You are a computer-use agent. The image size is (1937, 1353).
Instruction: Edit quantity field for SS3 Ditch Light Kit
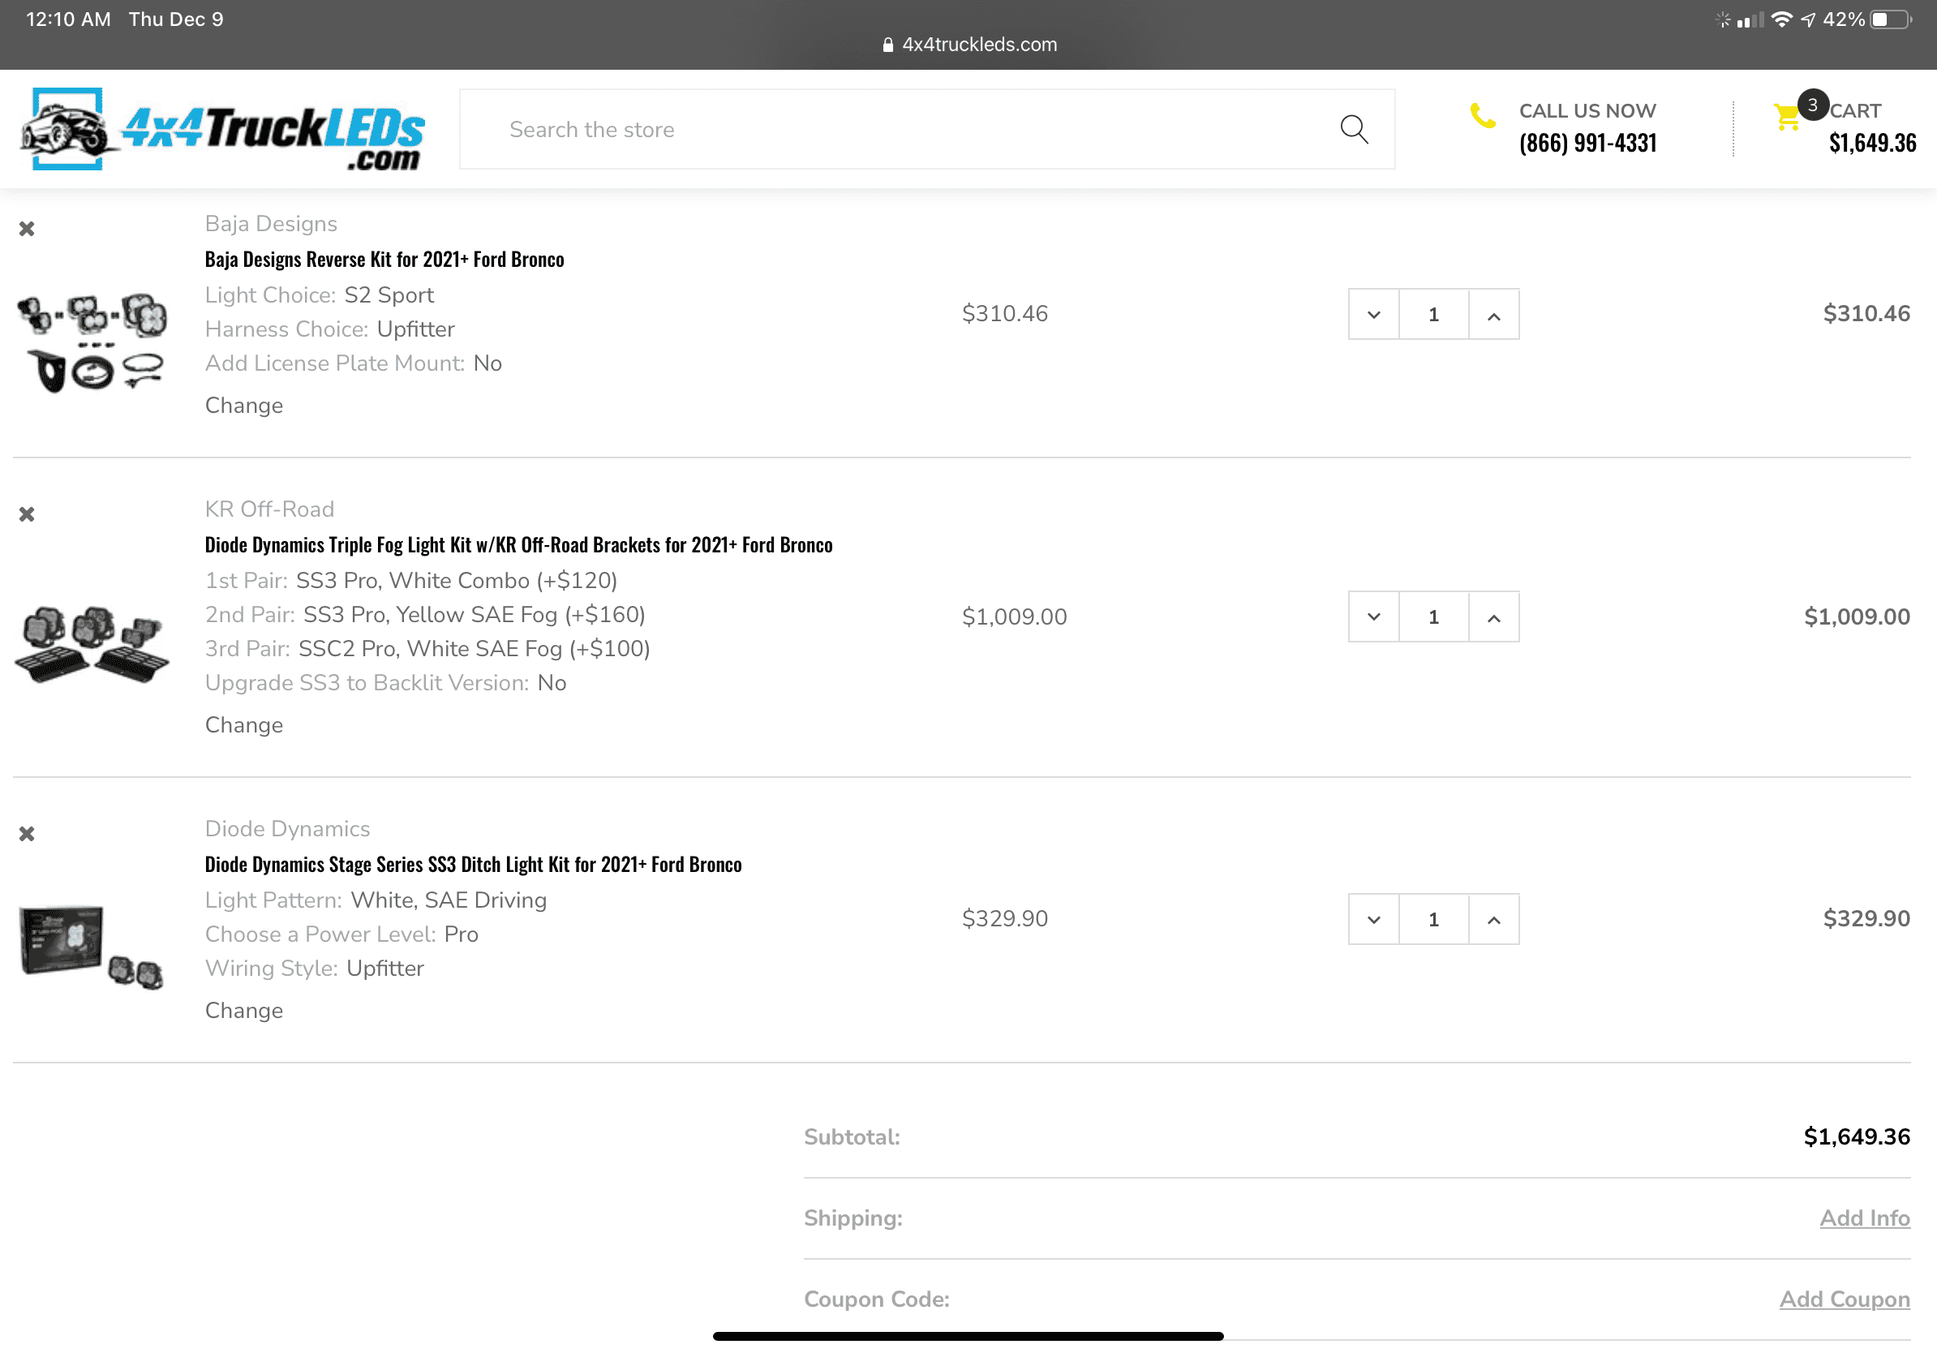[1433, 918]
